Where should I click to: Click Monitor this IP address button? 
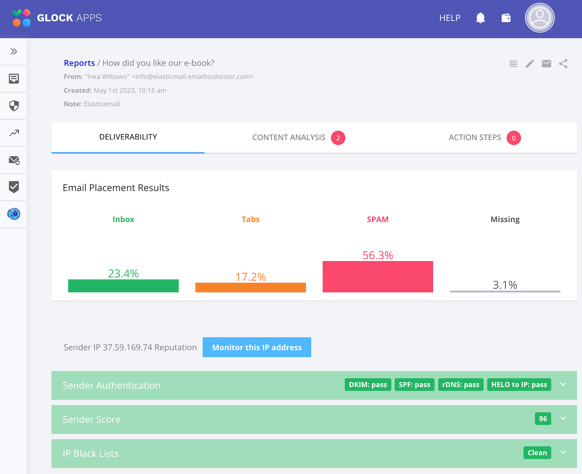[x=257, y=347]
